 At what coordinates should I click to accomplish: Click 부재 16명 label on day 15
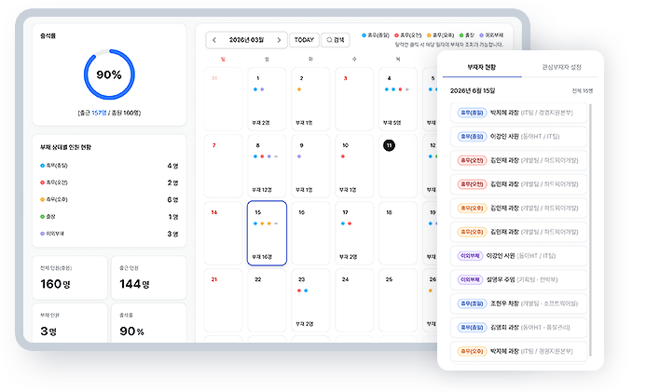pos(262,257)
